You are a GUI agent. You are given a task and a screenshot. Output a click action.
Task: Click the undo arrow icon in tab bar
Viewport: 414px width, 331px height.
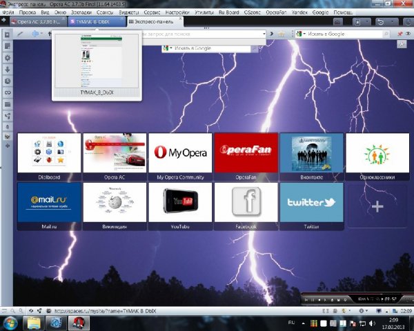[380, 22]
